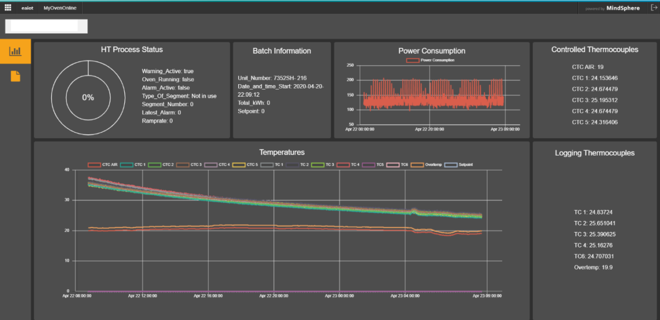
Task: Toggle the Power Consumption legend series
Action: pos(432,60)
